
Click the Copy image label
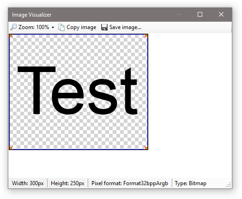tap(81, 27)
